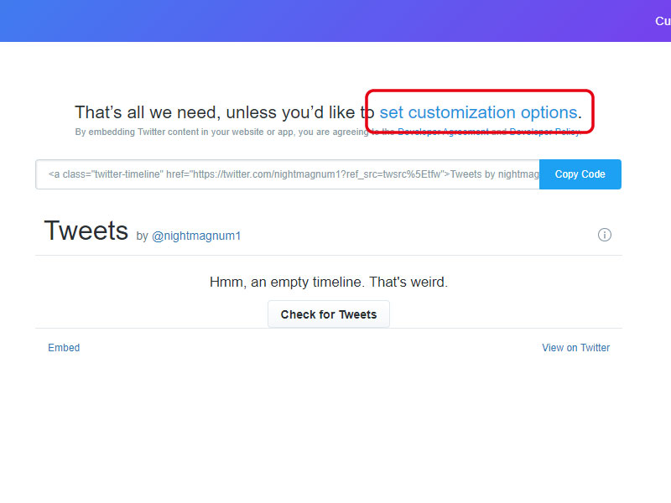Viewport: 671px width, 503px height.
Task: Open the @nightmagnum1 profile link
Action: [x=196, y=236]
